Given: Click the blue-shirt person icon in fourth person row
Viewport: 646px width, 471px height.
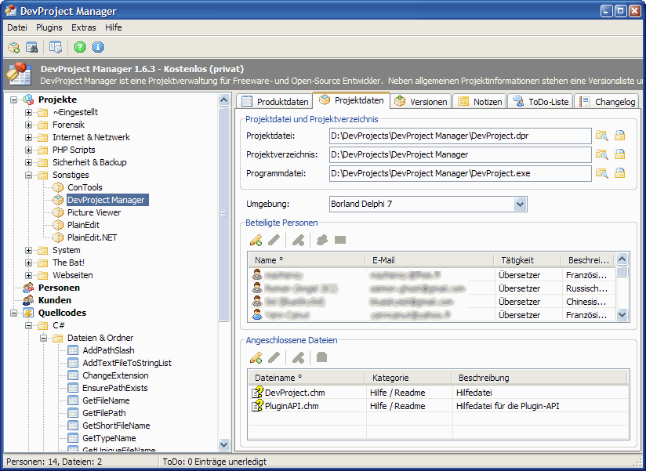Looking at the screenshot, I should click(x=257, y=315).
